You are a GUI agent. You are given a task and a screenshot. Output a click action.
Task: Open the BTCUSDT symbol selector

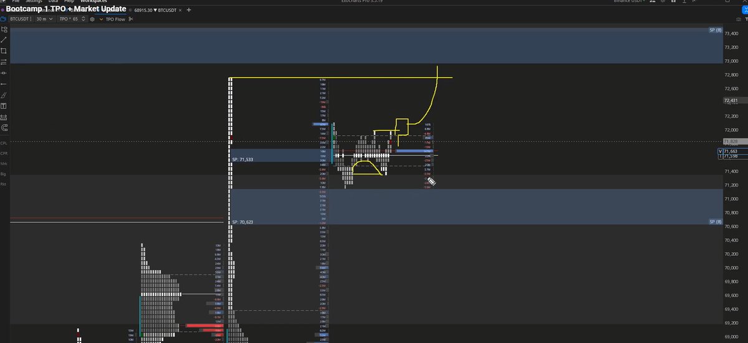(22, 19)
